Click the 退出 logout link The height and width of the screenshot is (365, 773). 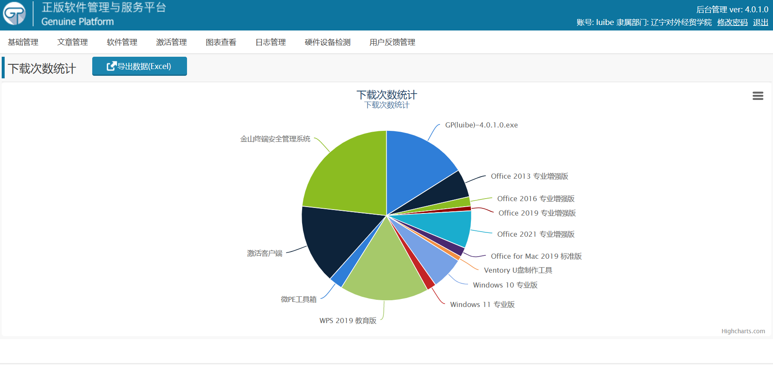[x=761, y=22]
